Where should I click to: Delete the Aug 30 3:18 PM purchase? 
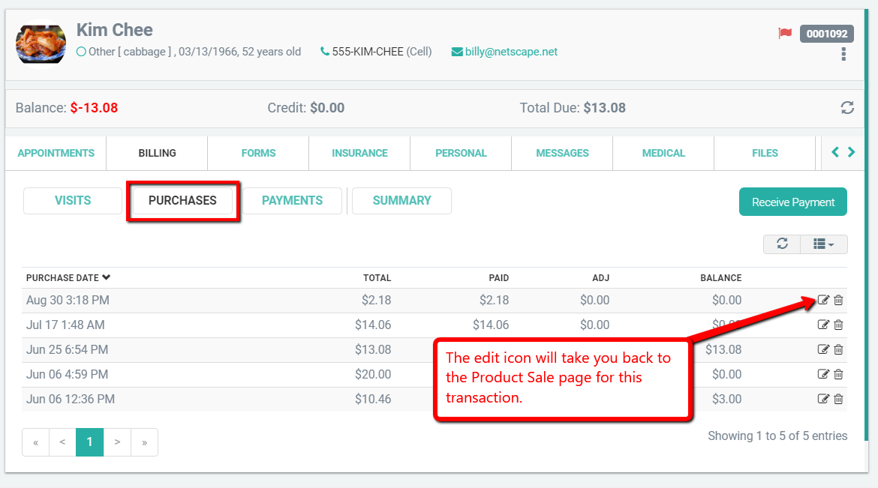click(x=839, y=301)
